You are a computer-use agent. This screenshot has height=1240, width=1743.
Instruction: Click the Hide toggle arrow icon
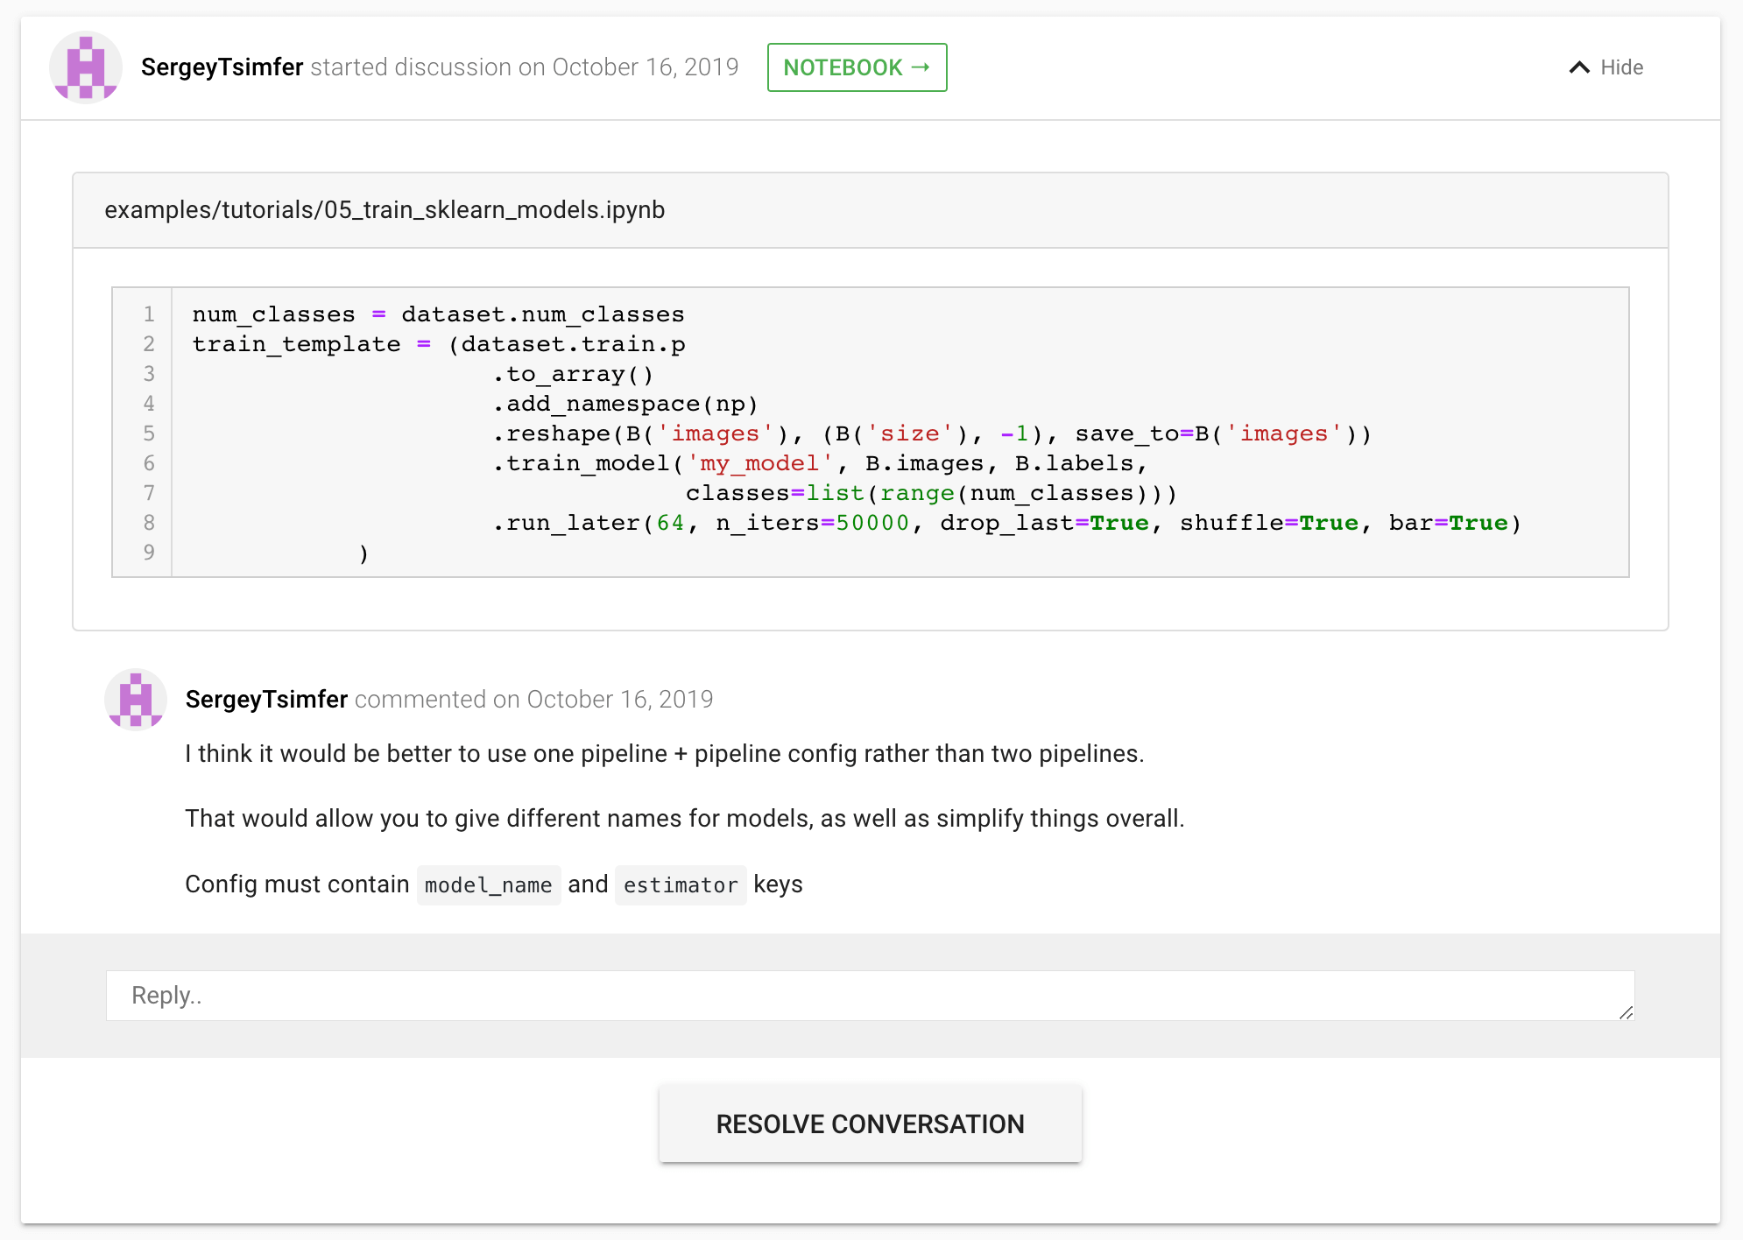coord(1577,65)
